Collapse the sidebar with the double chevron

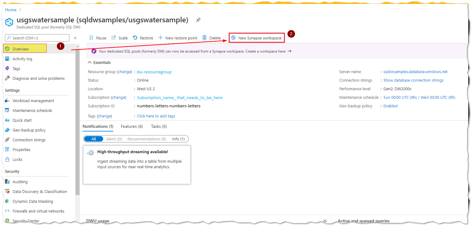click(75, 38)
